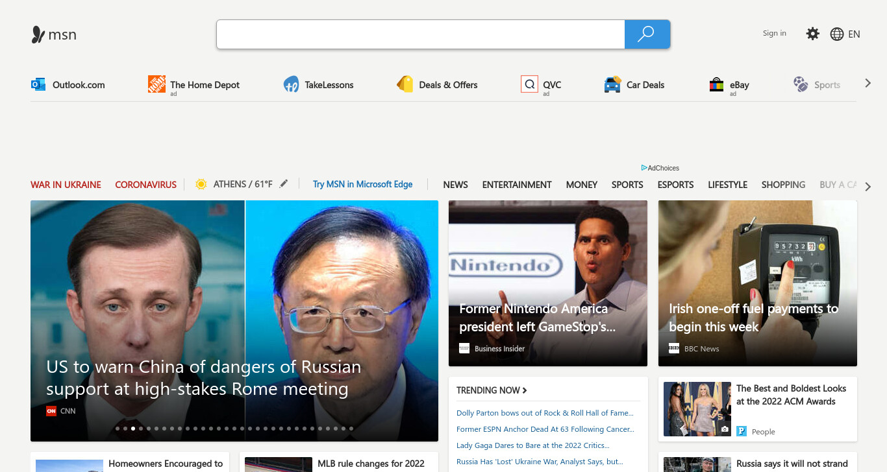The image size is (887, 472).
Task: Open the QVC shortcut icon
Action: pyautogui.click(x=529, y=84)
